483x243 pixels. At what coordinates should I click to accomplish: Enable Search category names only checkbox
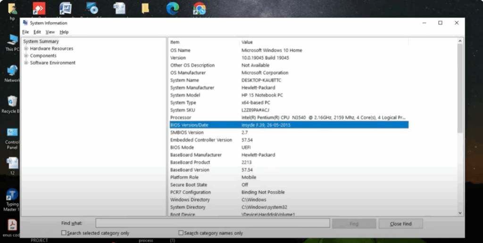pos(181,233)
